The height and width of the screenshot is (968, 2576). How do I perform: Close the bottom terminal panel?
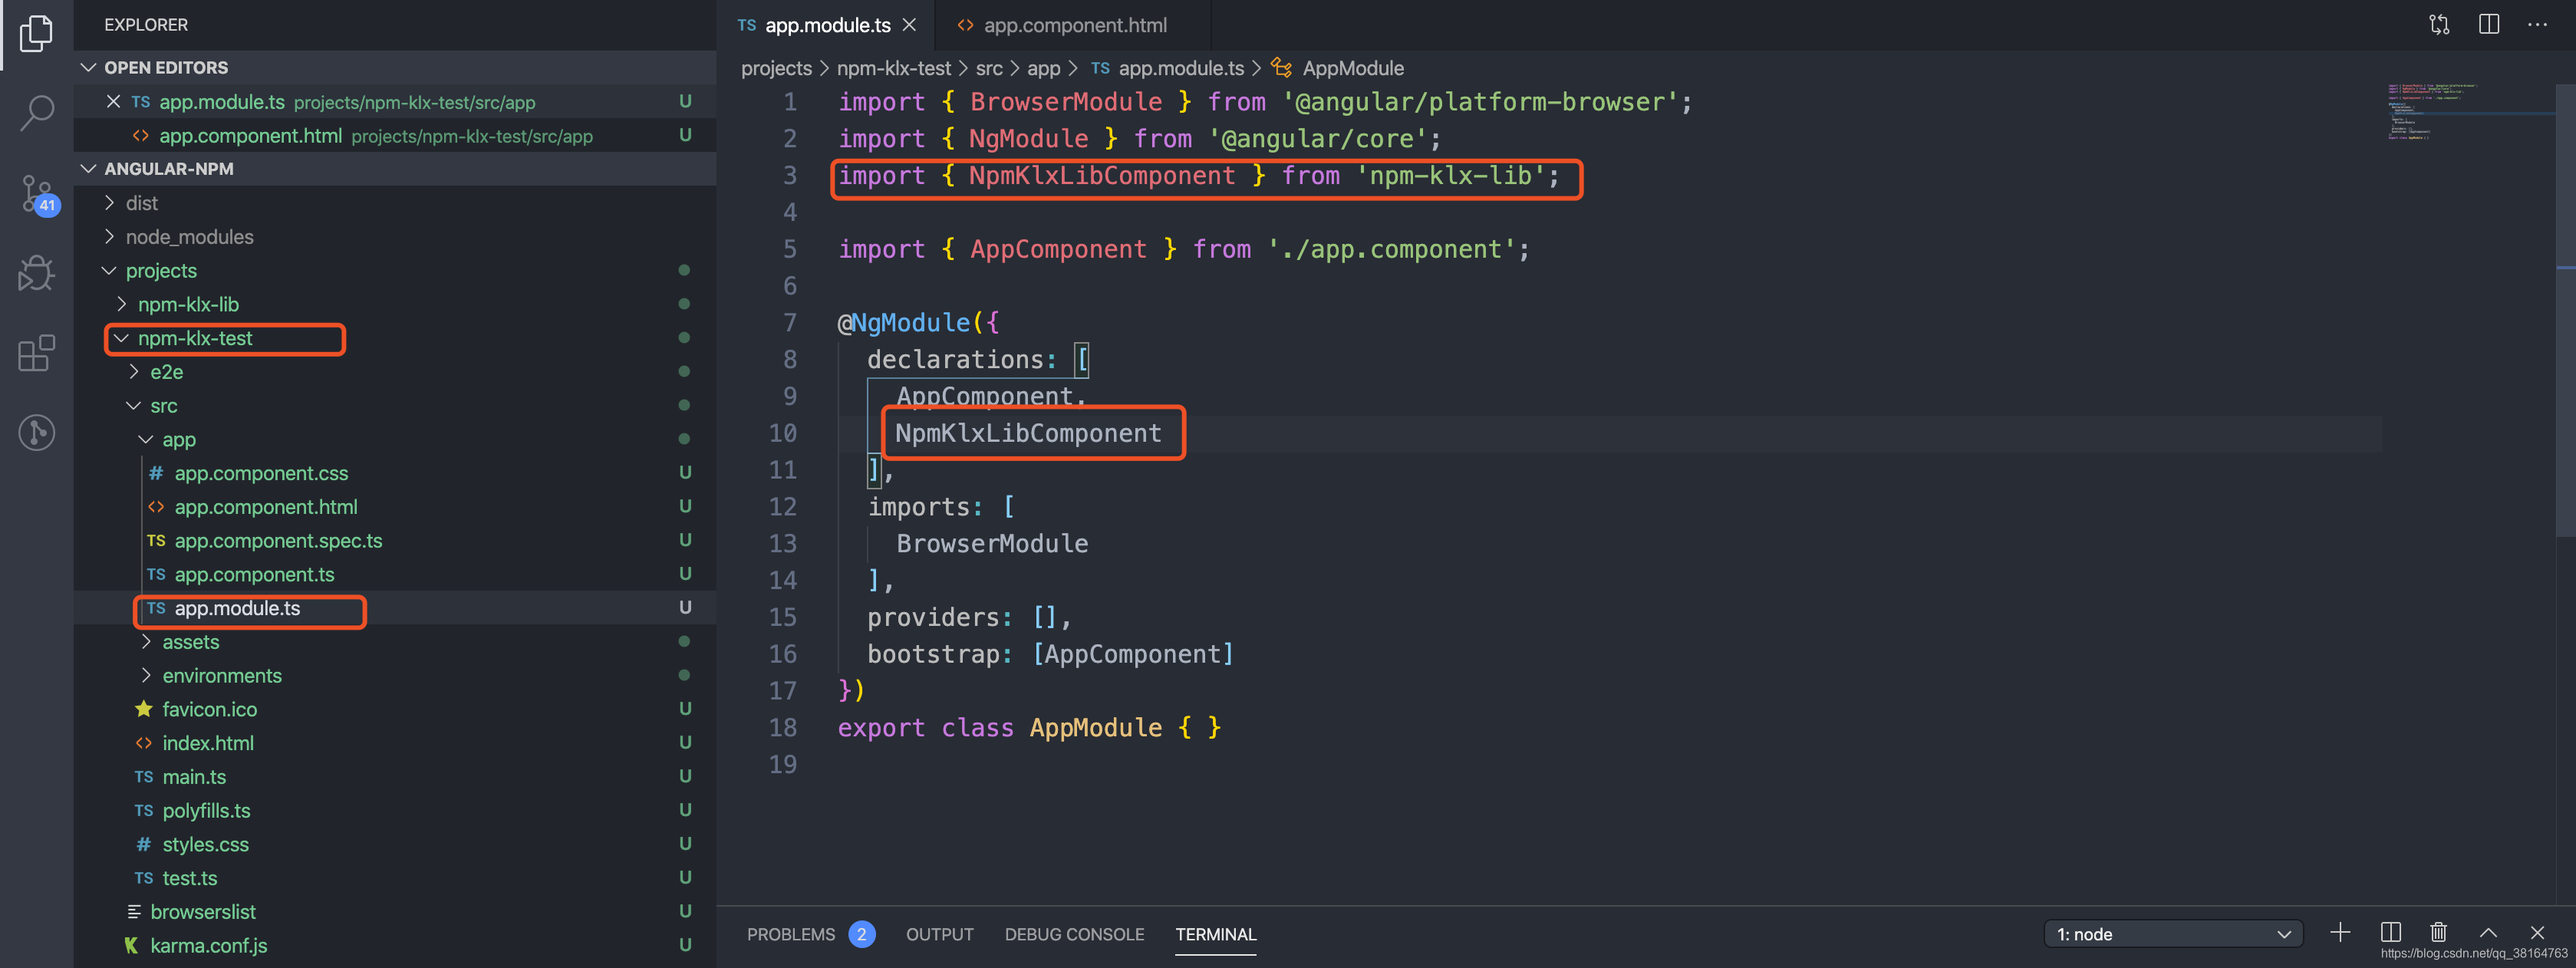point(2537,933)
